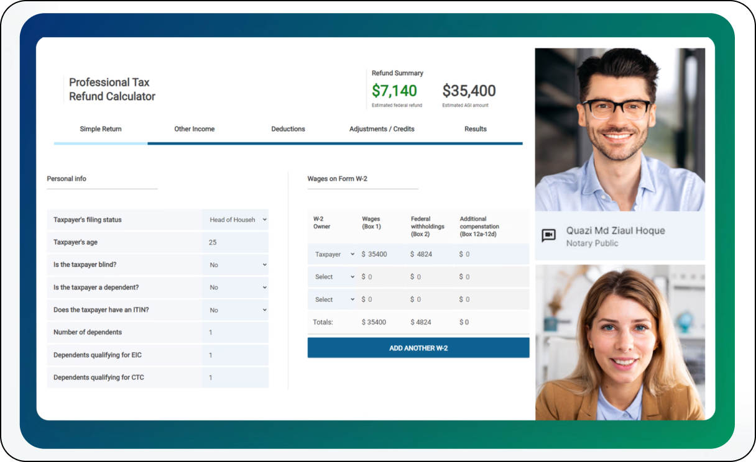Click the male notary video thumbnail

[x=620, y=130]
